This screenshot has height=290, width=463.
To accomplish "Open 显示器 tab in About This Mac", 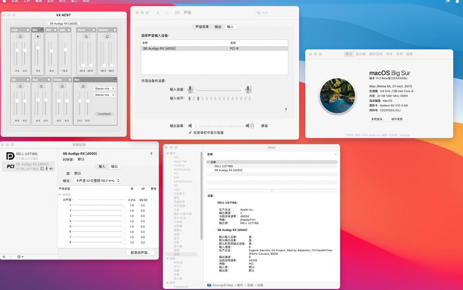I will 360,54.
